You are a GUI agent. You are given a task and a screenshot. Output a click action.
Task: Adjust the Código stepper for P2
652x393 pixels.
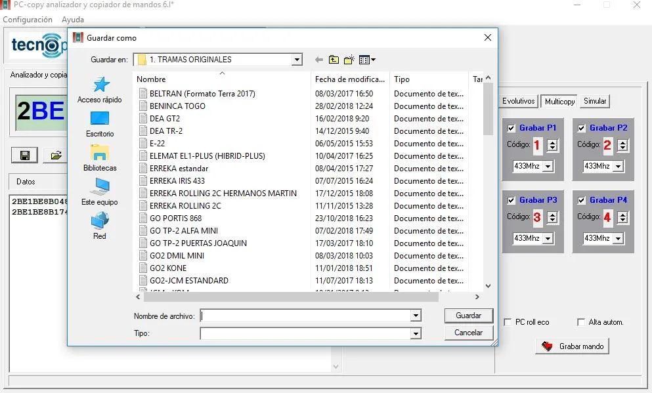pos(622,145)
